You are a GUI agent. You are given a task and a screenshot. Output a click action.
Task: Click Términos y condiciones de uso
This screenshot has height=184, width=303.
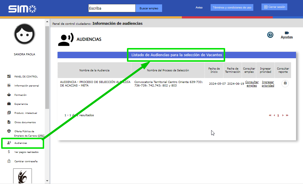pyautogui.click(x=232, y=8)
